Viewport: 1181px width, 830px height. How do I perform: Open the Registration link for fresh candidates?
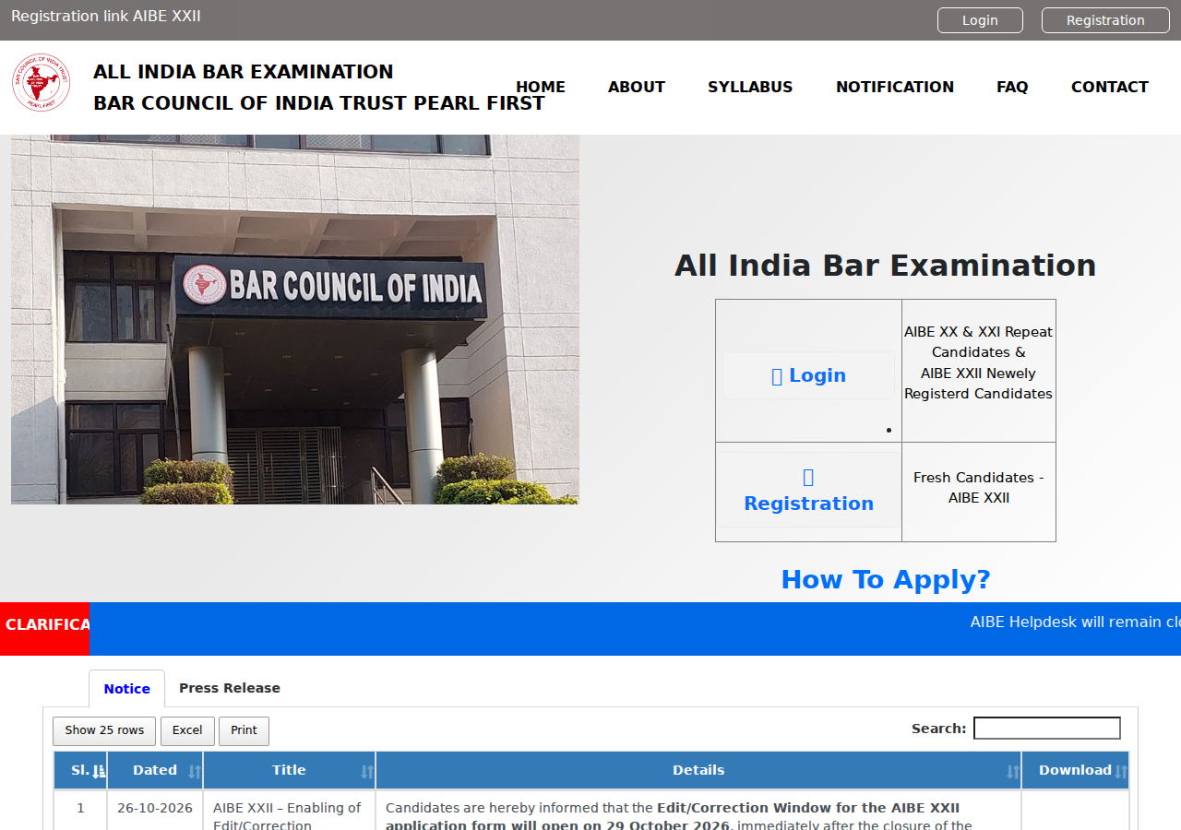point(808,490)
